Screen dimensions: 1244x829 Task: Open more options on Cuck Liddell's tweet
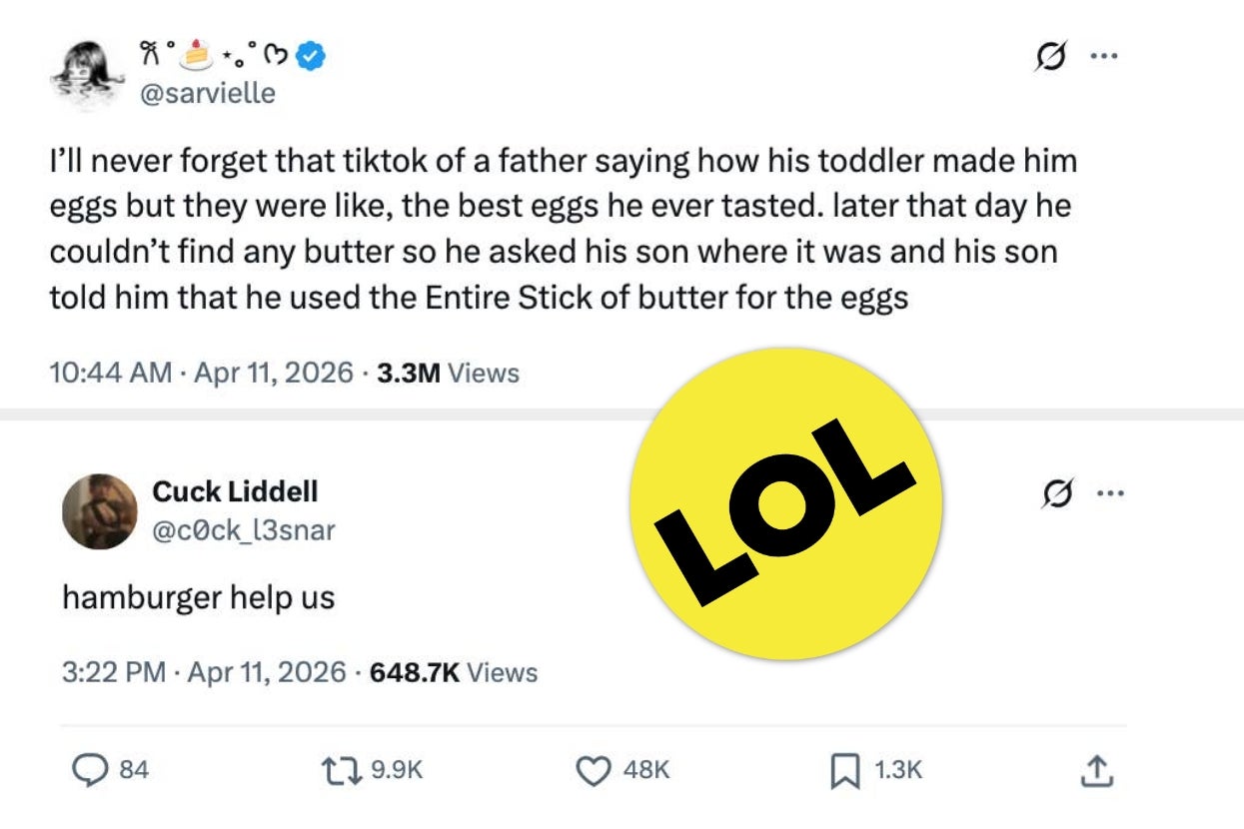tap(1110, 492)
